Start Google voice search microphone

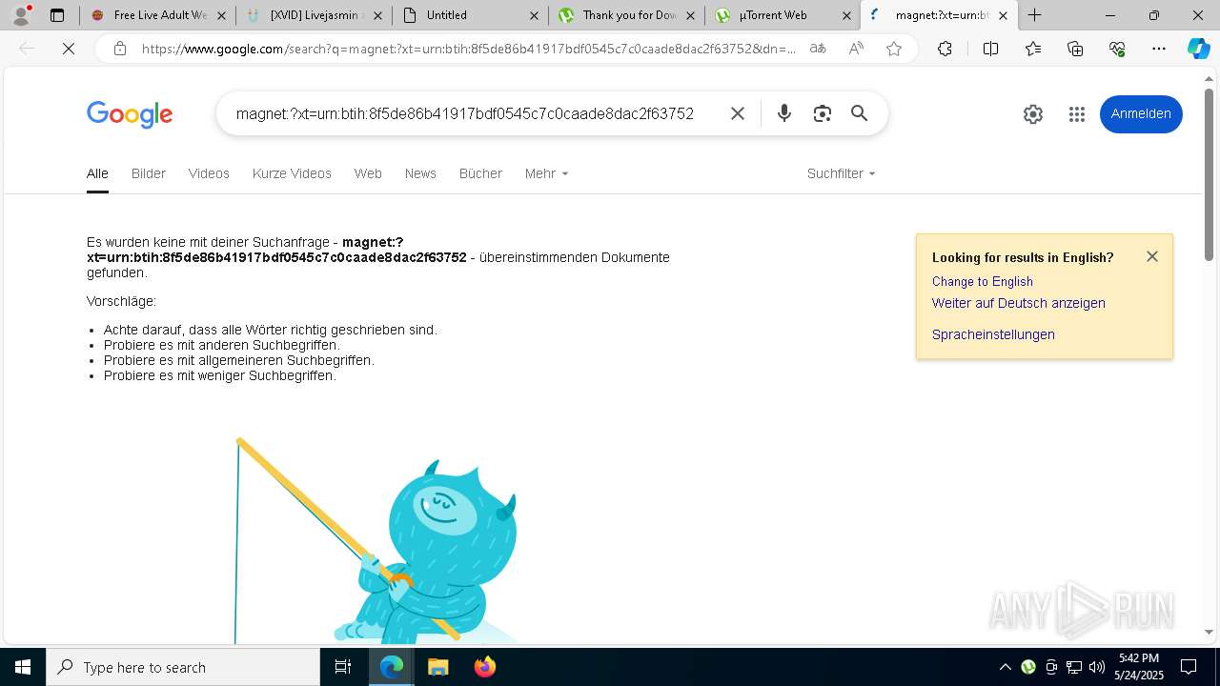tap(783, 113)
